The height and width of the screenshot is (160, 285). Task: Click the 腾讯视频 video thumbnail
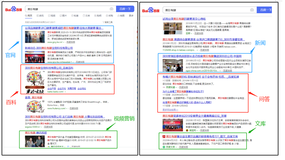[x=35, y=141]
